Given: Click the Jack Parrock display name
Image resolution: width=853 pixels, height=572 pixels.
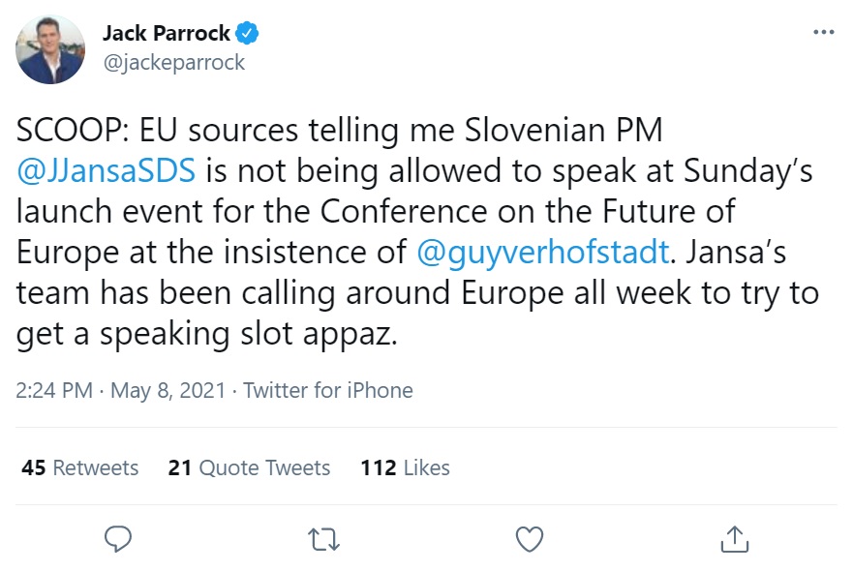Looking at the screenshot, I should [x=167, y=34].
